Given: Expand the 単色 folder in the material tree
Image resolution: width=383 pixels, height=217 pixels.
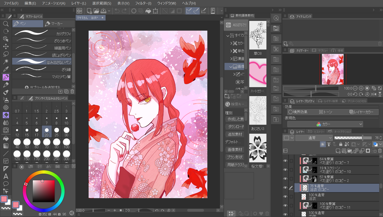Looking at the screenshot, I should pyautogui.click(x=231, y=51).
